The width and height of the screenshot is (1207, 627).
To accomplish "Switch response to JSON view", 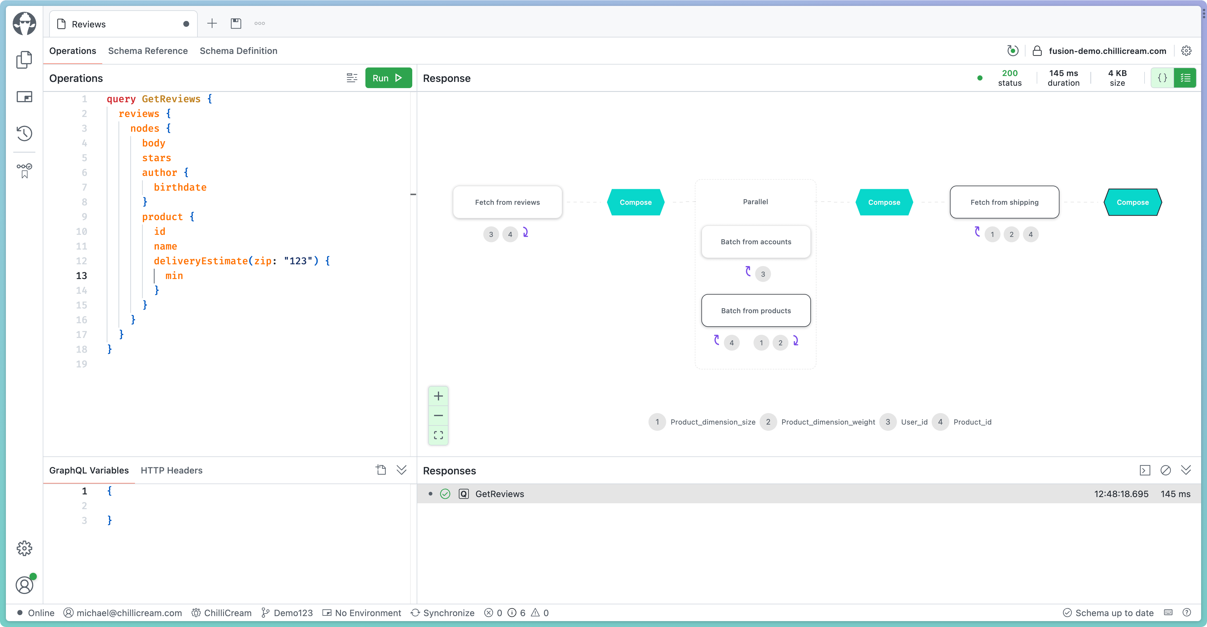I will (x=1163, y=78).
